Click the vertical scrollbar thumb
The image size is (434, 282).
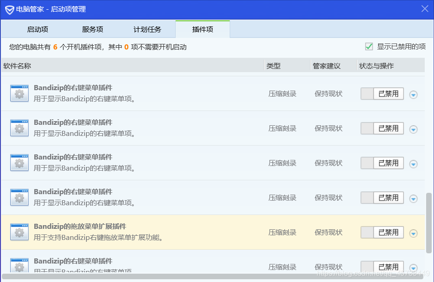[429, 223]
